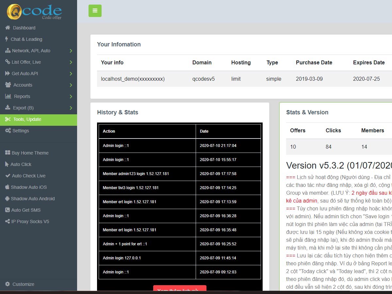Viewport: 392px width, 294px height.
Task: Click the Auto Check Live checkmark icon
Action: [8, 176]
